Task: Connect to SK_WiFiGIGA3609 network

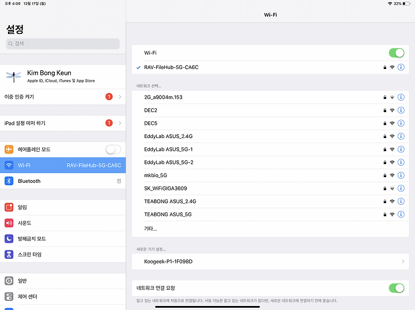Action: click(x=270, y=188)
